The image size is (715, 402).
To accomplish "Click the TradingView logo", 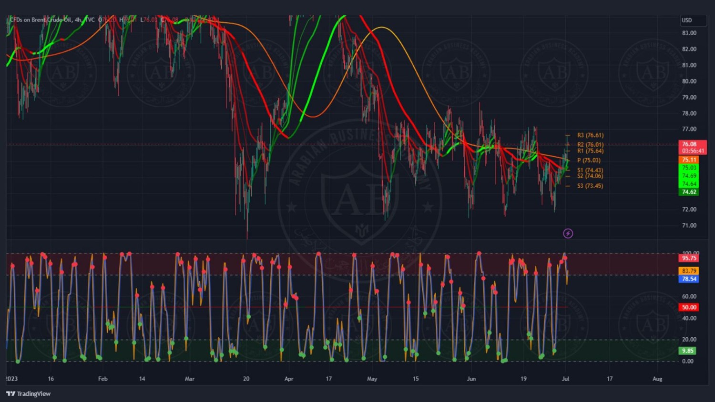I will click(x=29, y=393).
